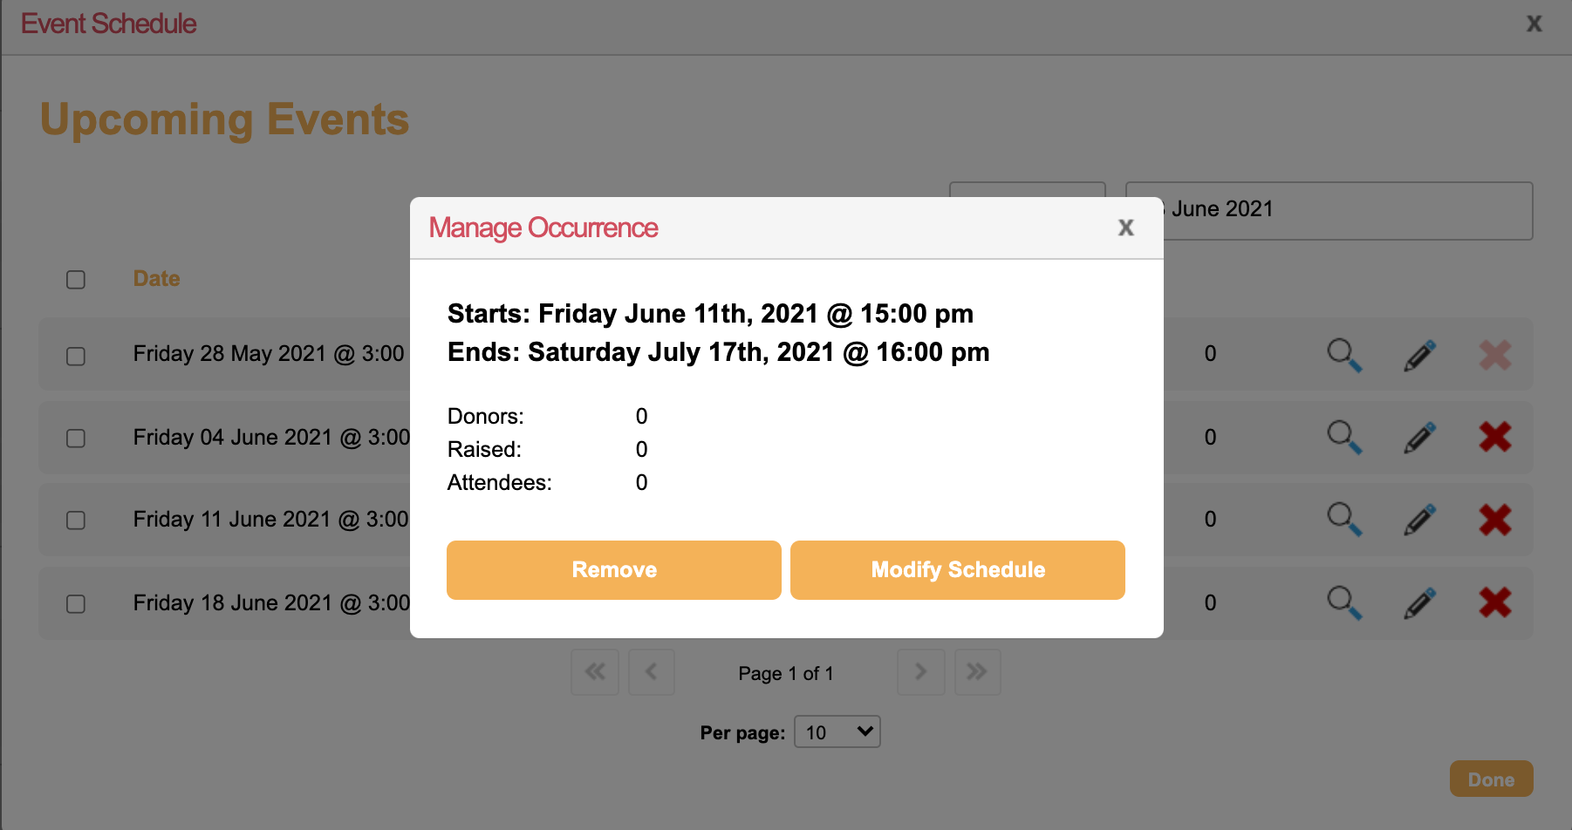
Task: Check the Friday 18 June 2021 row checkbox
Action: point(76,604)
